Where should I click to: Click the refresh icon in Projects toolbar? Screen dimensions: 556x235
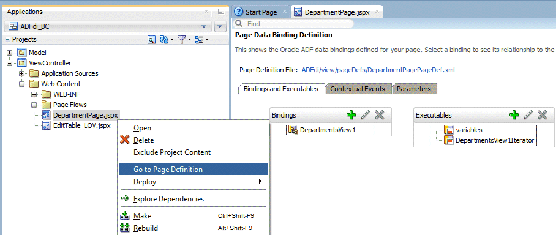pos(163,40)
